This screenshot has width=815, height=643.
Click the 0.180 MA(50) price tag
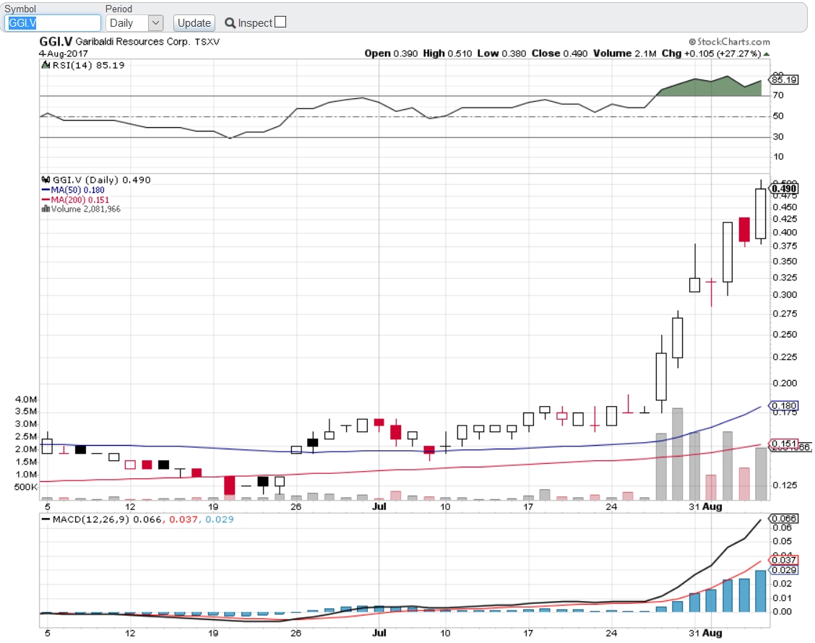click(785, 406)
